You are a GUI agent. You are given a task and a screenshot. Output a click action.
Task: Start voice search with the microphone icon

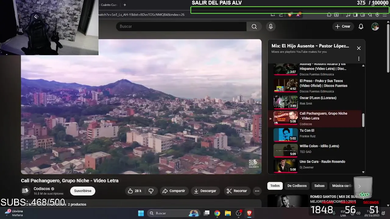271,26
